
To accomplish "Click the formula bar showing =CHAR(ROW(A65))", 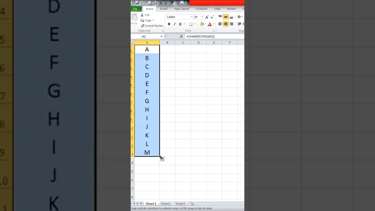I will point(214,36).
